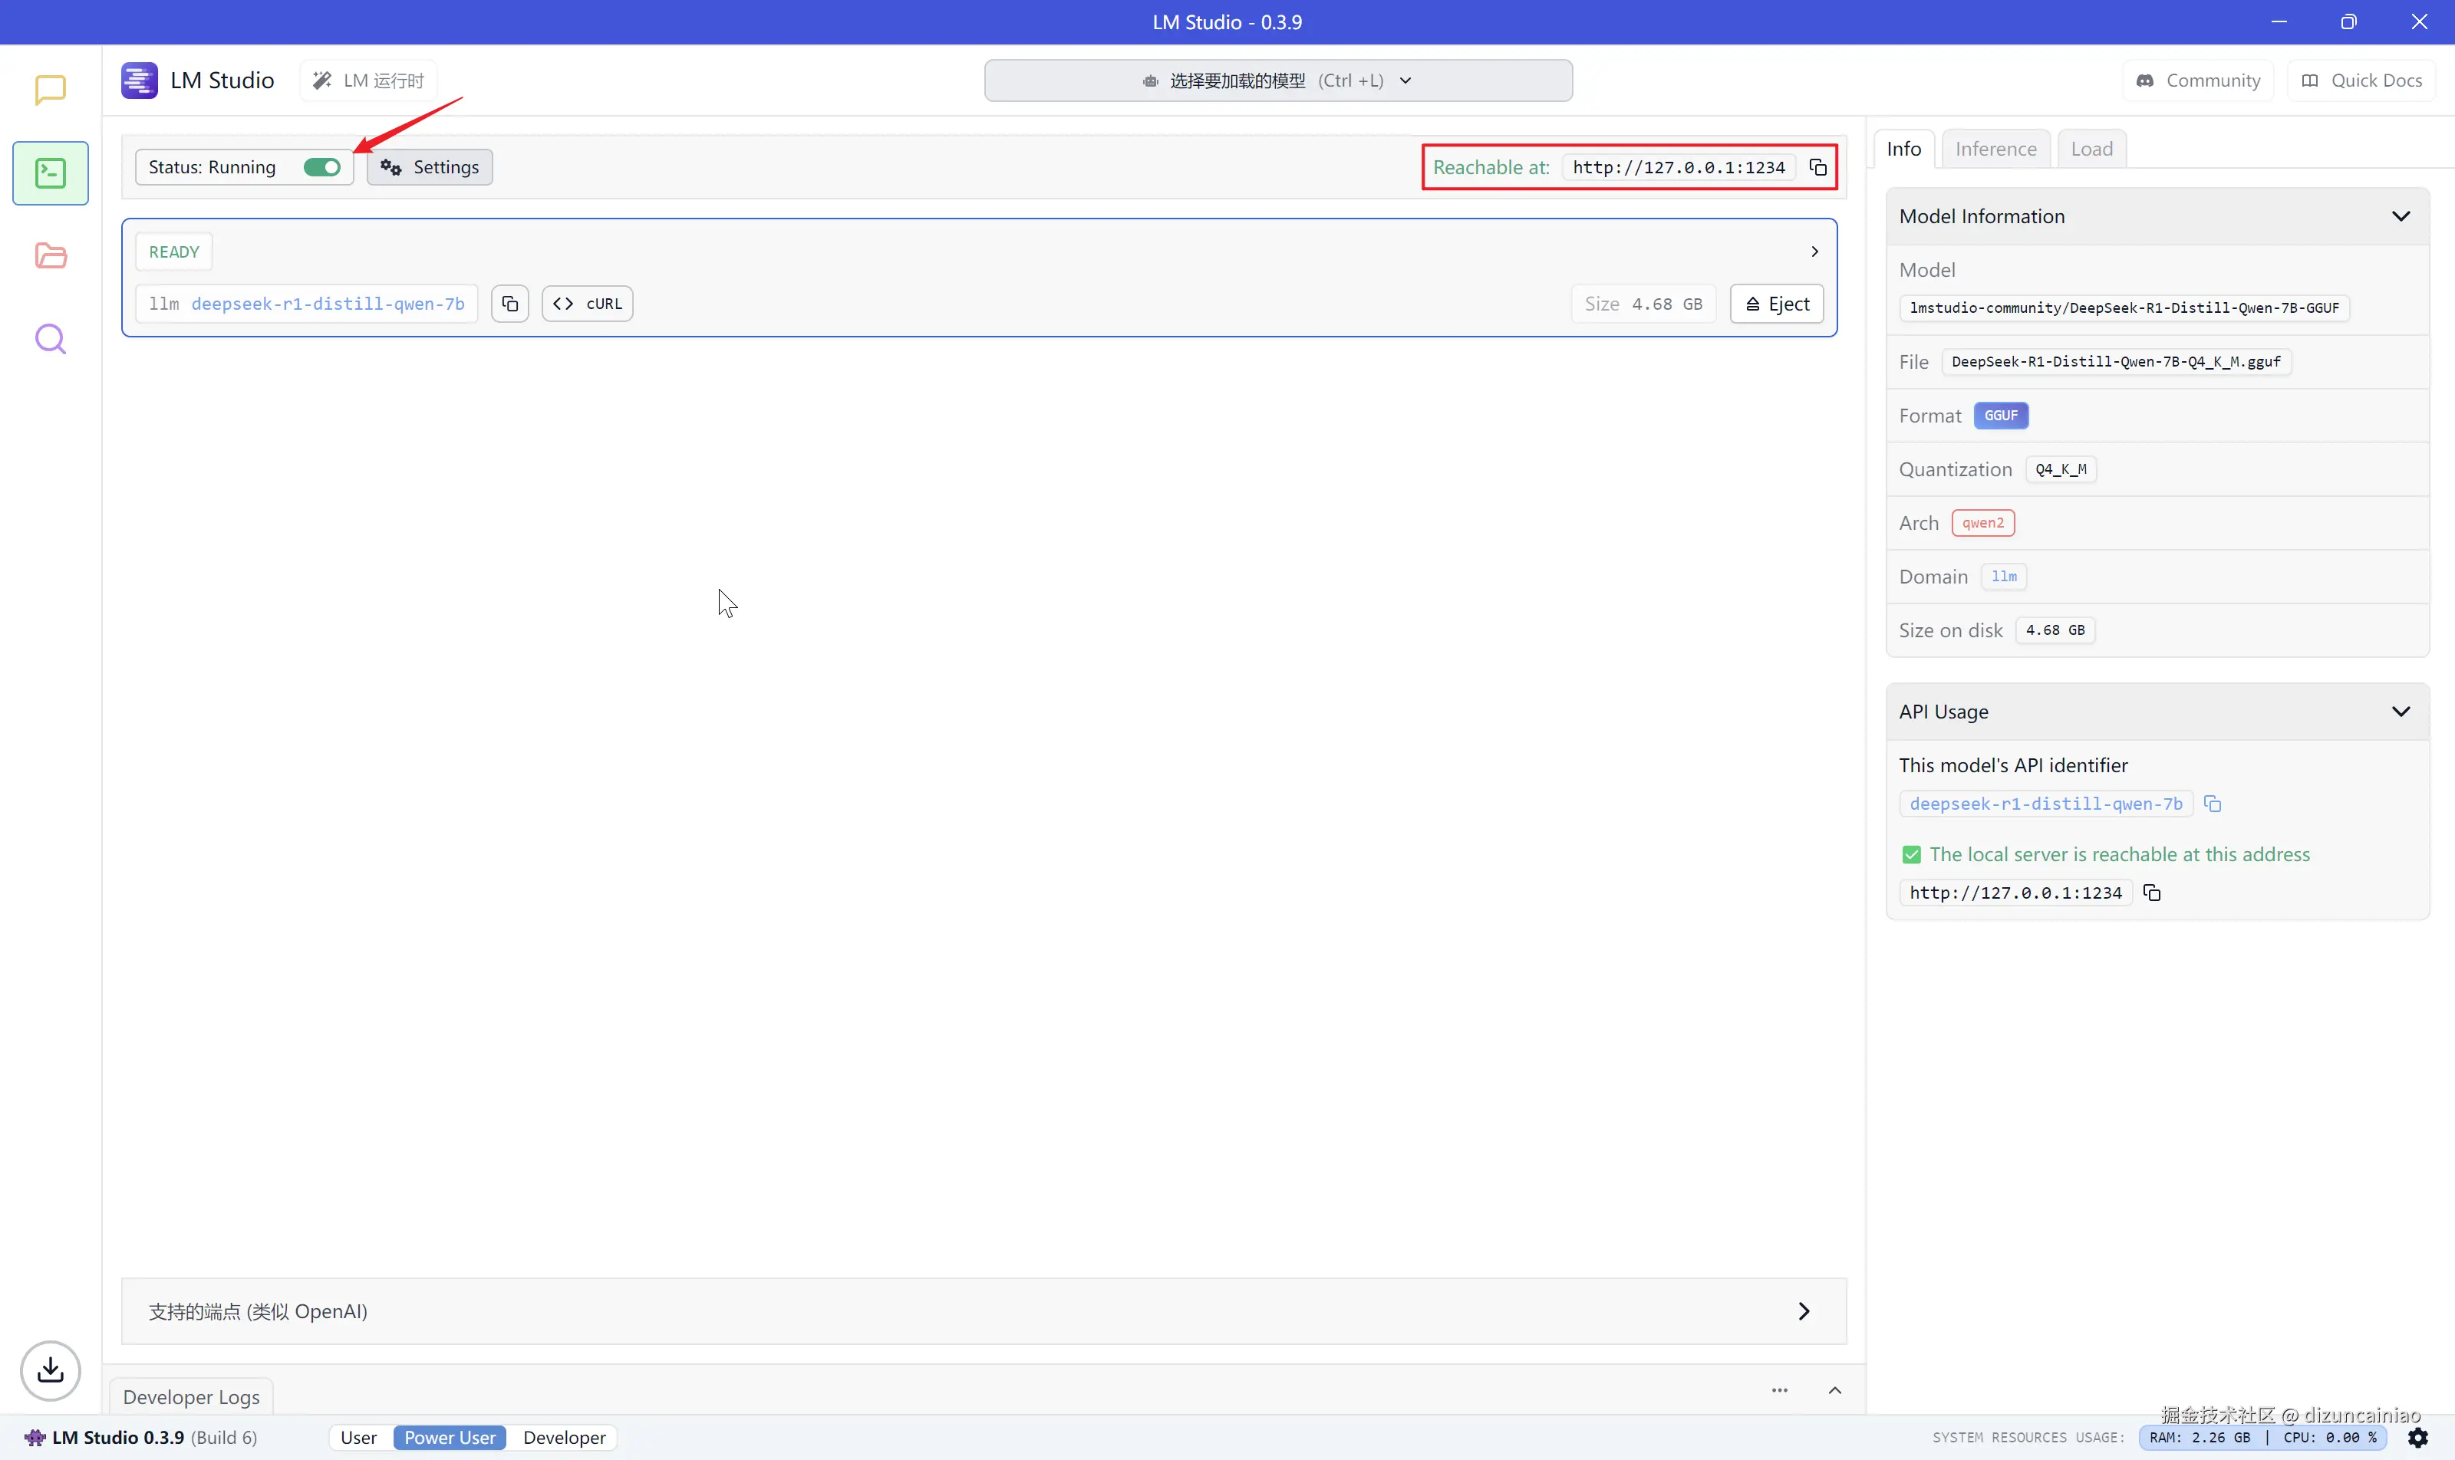Minimize the LM Studio window
The image size is (2455, 1460).
click(2278, 21)
